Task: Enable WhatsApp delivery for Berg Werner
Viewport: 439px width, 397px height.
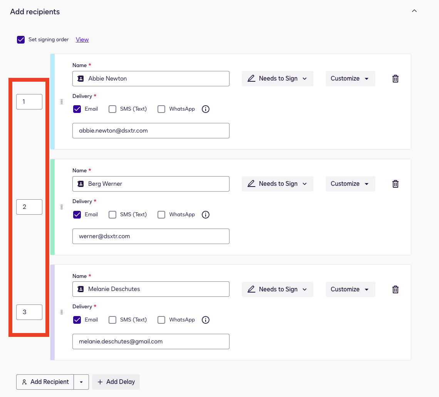Action: coord(161,215)
